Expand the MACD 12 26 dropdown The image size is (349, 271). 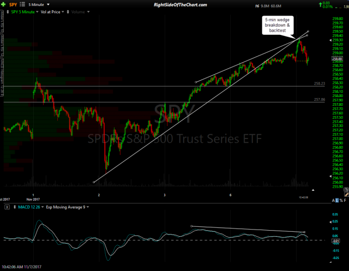(x=43, y=207)
